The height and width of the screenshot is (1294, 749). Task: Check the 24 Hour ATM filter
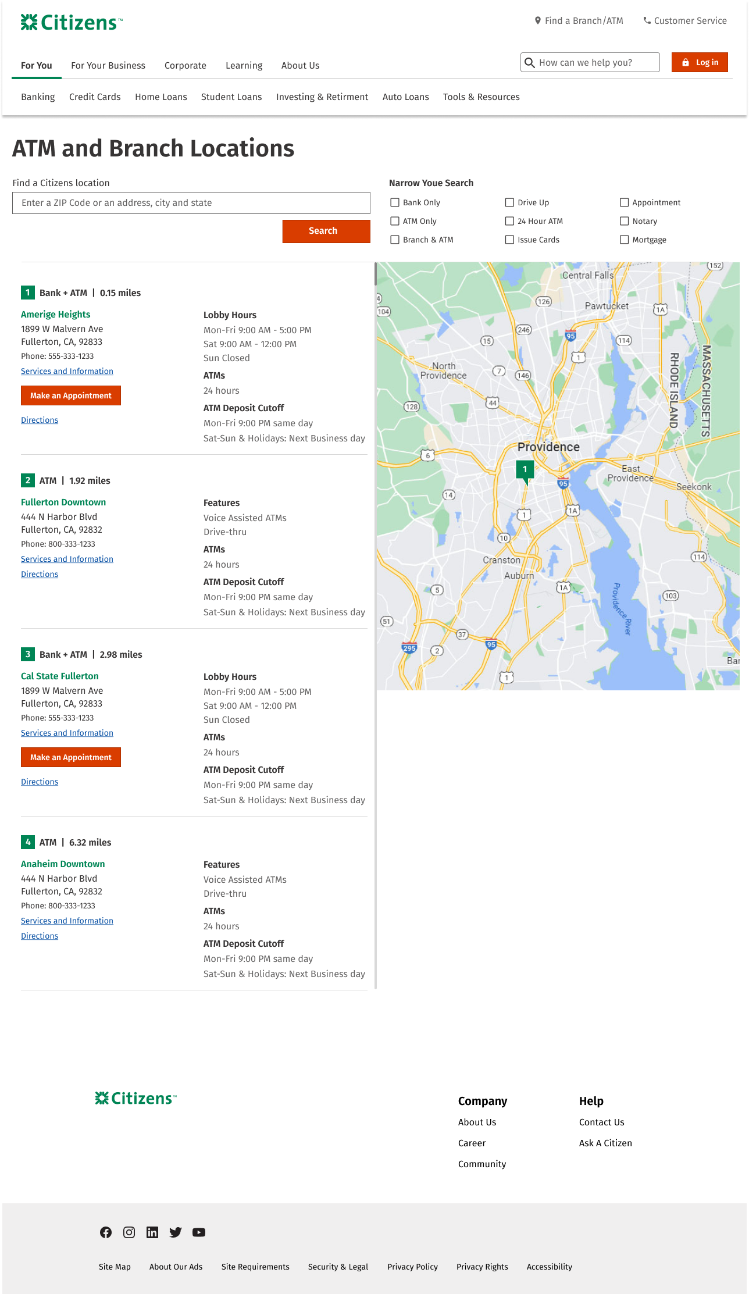click(509, 221)
